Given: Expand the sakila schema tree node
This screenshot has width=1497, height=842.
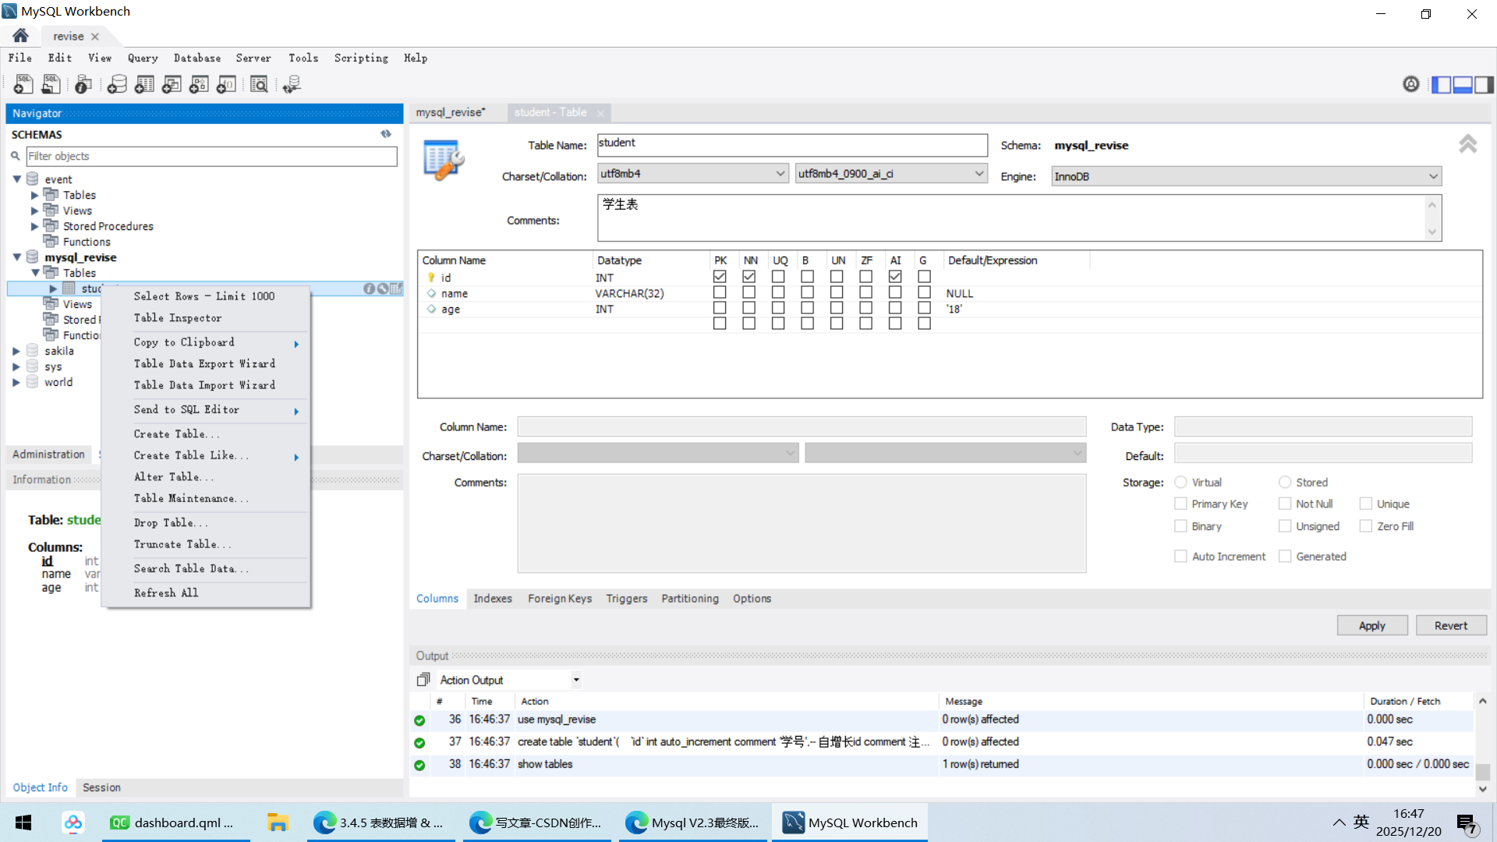Looking at the screenshot, I should (x=16, y=351).
